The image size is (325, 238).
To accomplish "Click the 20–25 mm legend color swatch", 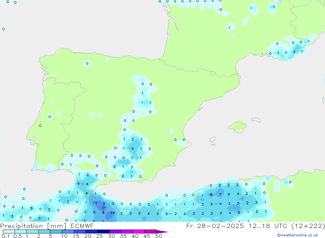I will [x=92, y=232].
